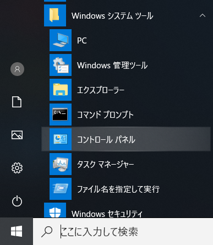The image size is (213, 245).
Task: Open the PC computer icon
Action: coord(61,40)
